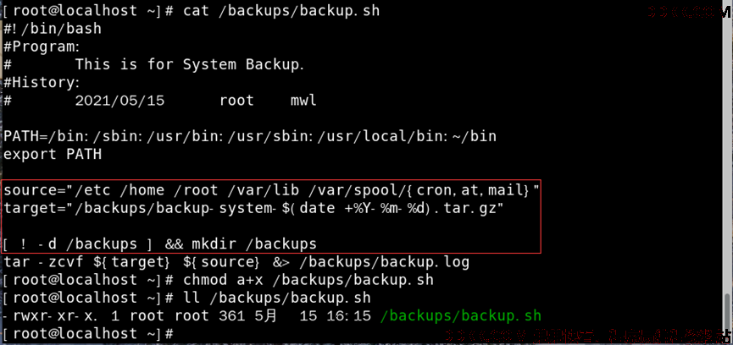Click the 'tar -zcvf' command line
The image size is (733, 345).
click(236, 262)
